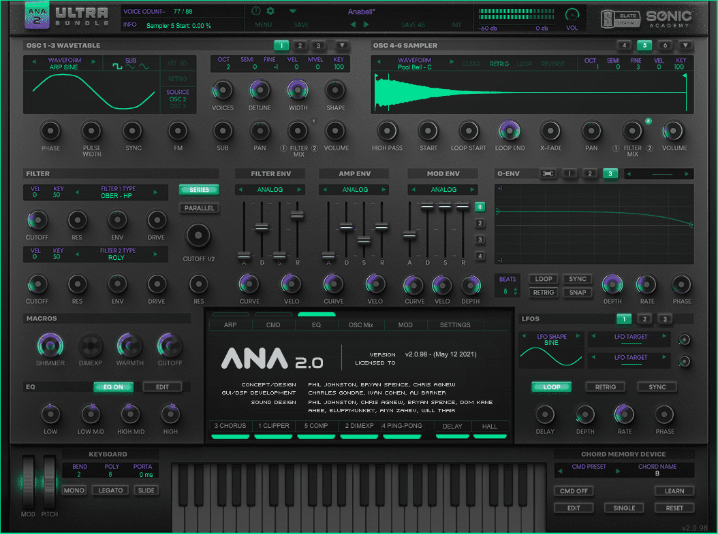The image size is (718, 534).
Task: Click the master VOL knob
Action: 572,15
